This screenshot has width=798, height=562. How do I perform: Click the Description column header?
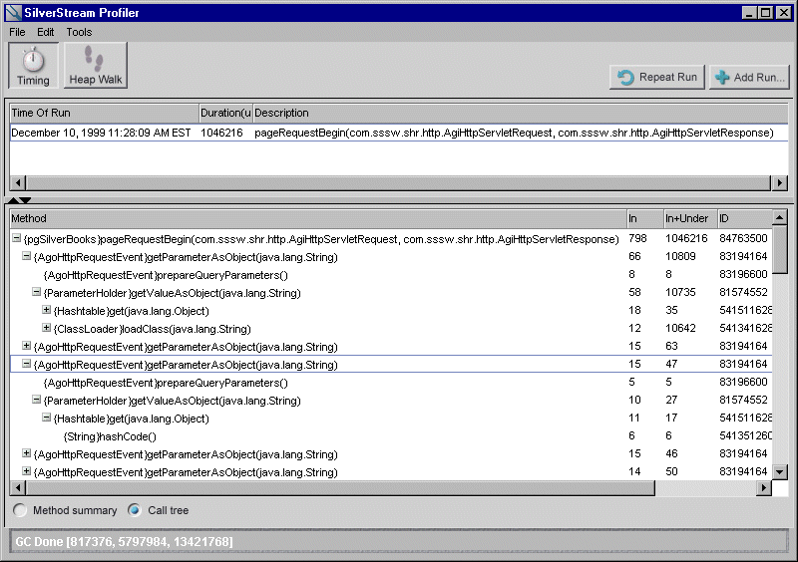[x=520, y=113]
